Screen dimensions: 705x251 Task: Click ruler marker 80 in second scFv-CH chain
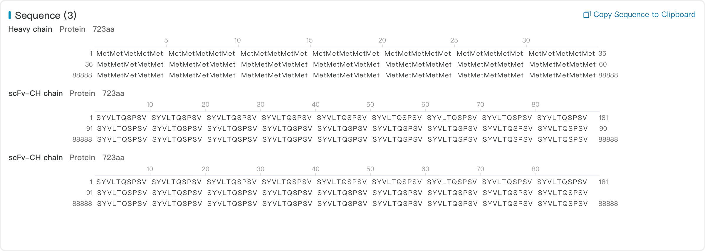535,169
